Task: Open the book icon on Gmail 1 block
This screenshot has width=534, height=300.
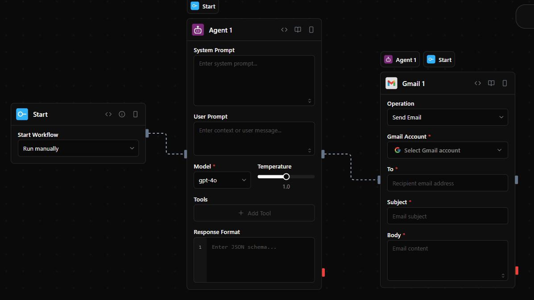Action: coord(491,83)
